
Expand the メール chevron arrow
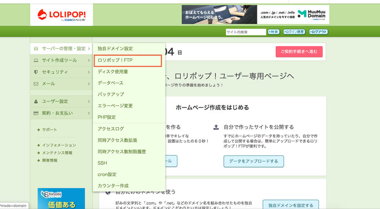point(89,84)
